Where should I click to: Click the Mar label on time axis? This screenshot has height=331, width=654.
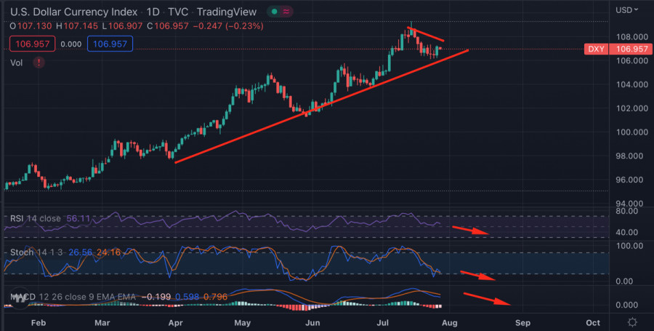click(102, 323)
